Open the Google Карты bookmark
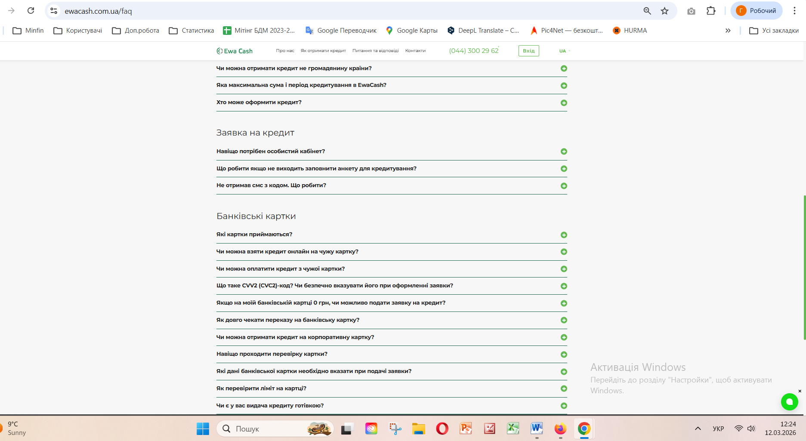This screenshot has height=441, width=806. [x=412, y=31]
